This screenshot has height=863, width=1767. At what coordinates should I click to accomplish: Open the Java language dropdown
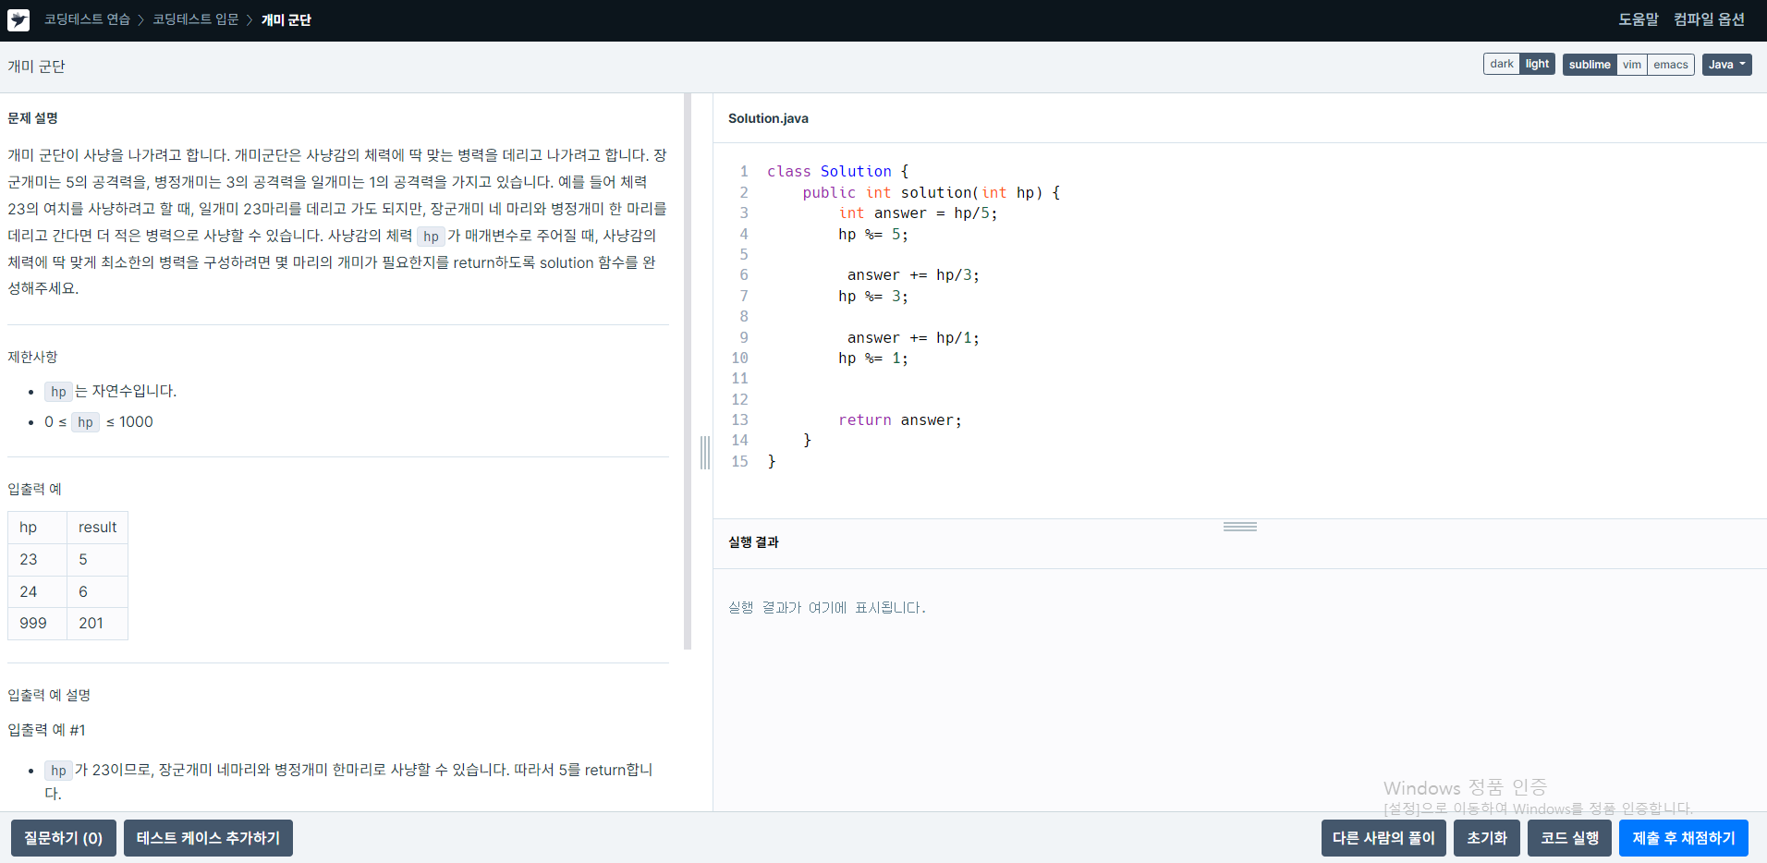click(x=1726, y=65)
